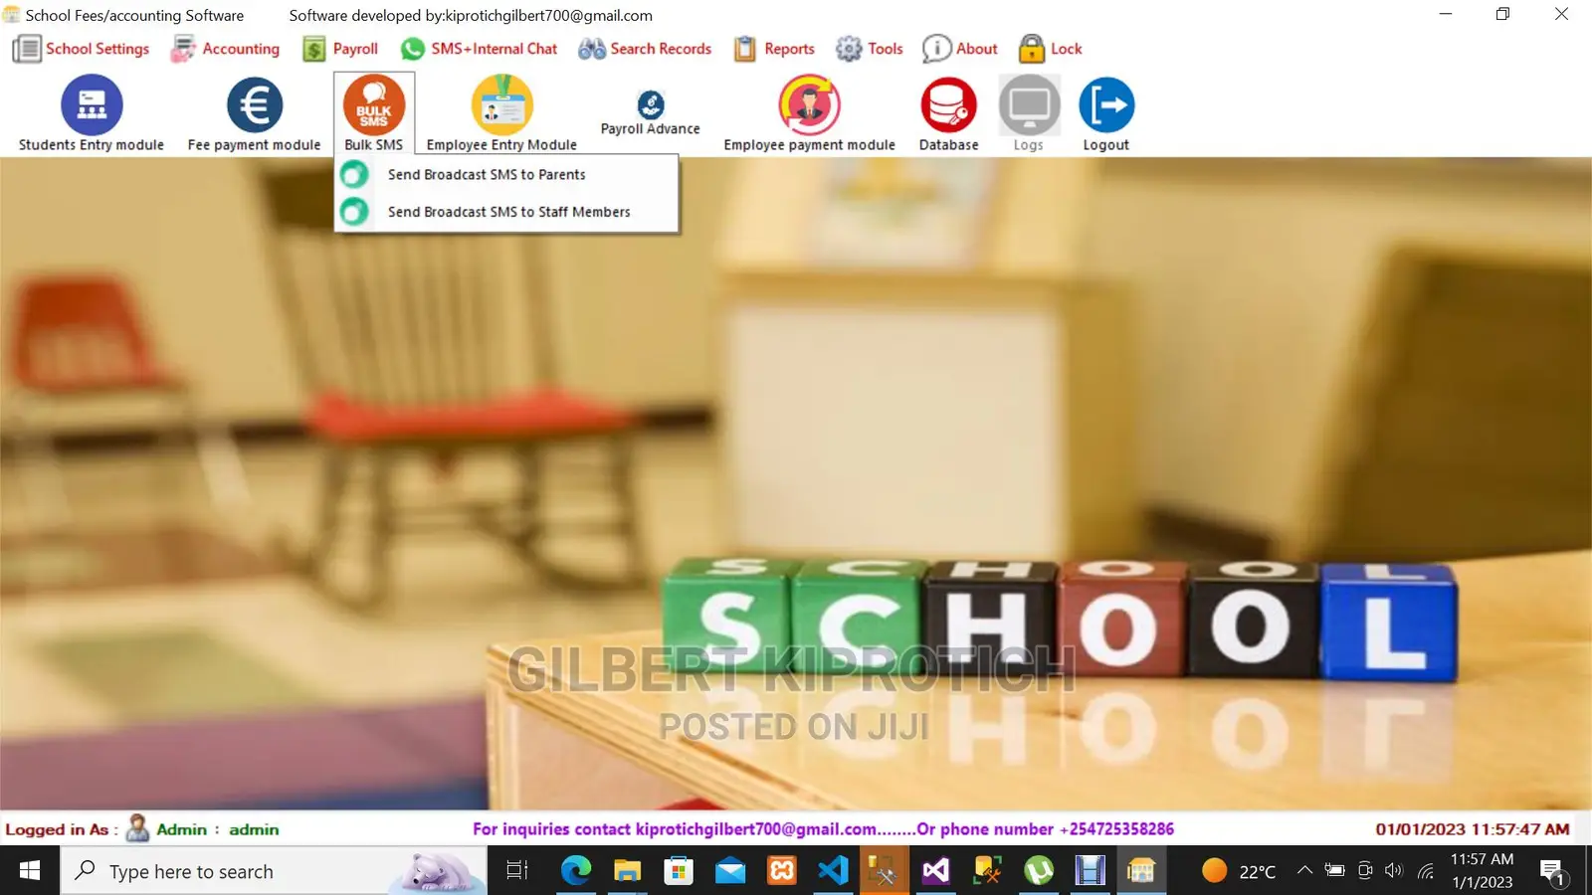Open the Fee payment module euro icon

pyautogui.click(x=255, y=104)
